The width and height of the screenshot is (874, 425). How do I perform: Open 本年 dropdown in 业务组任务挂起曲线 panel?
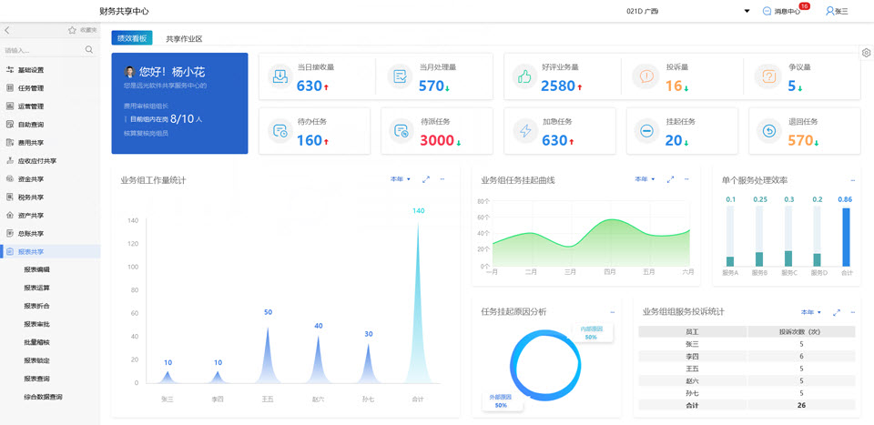click(645, 179)
